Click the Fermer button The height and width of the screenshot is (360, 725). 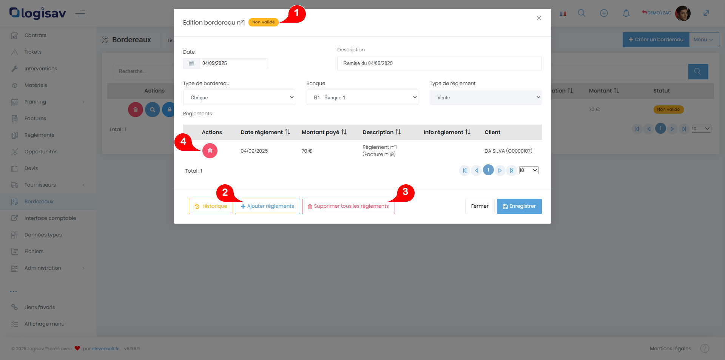(480, 206)
